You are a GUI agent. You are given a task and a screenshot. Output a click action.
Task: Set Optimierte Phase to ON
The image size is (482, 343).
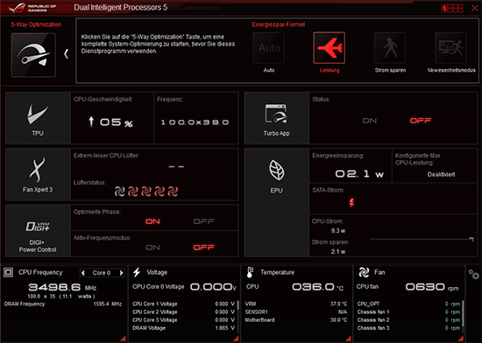click(152, 221)
